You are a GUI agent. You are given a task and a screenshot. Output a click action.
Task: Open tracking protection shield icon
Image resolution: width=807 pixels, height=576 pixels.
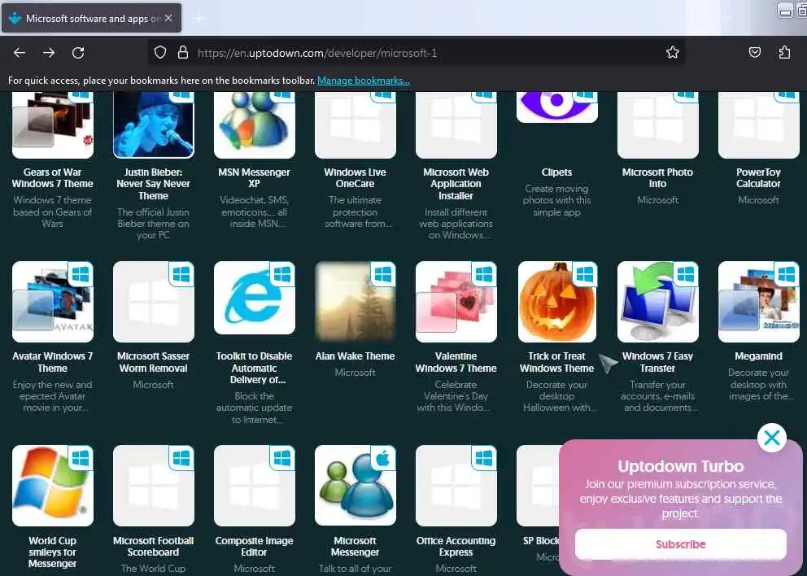pos(160,53)
